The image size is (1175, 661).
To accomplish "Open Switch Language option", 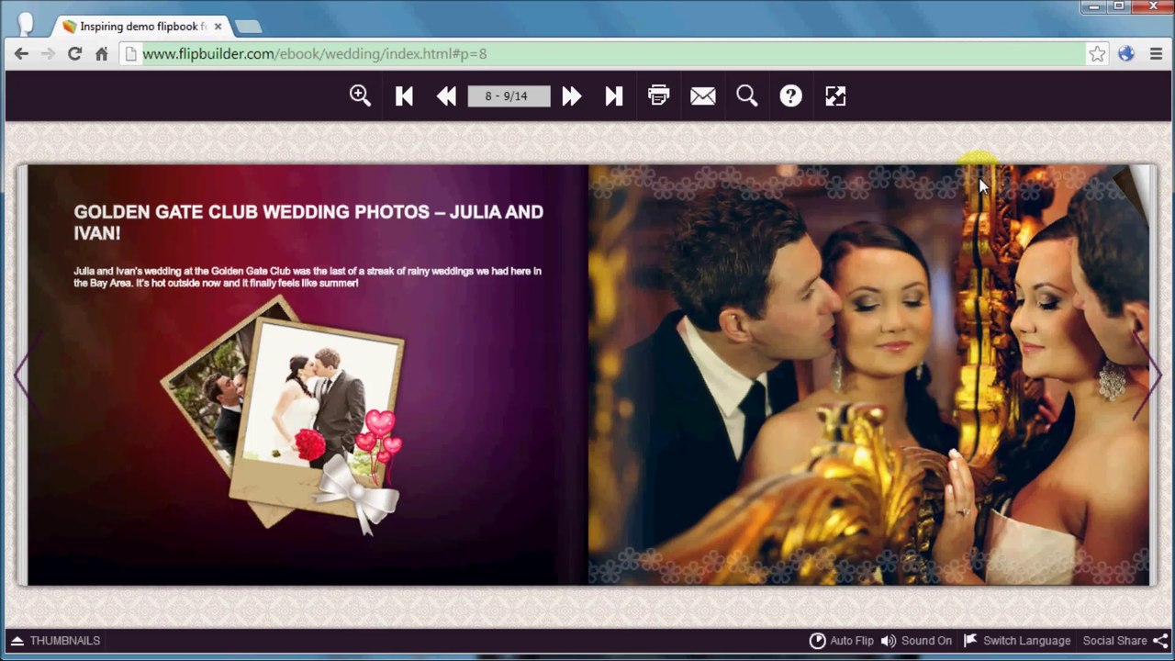I will click(1017, 641).
